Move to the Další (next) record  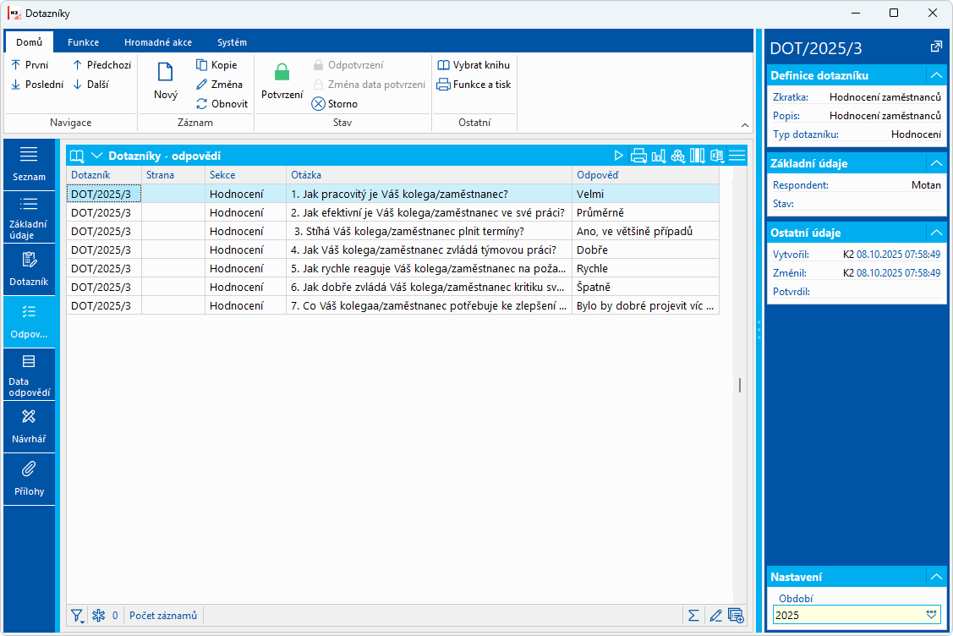[91, 85]
